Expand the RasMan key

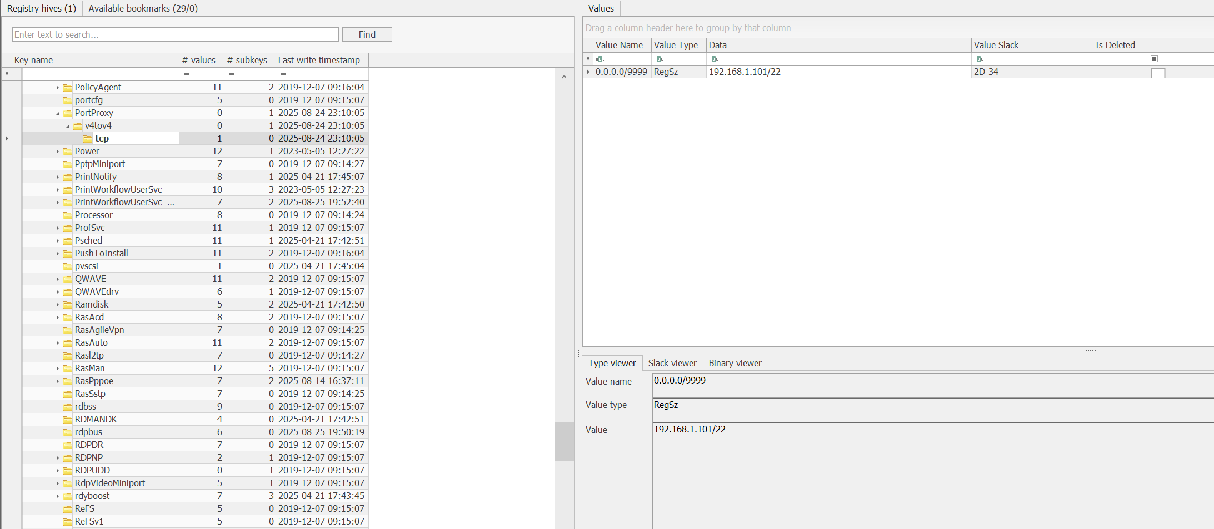[58, 369]
